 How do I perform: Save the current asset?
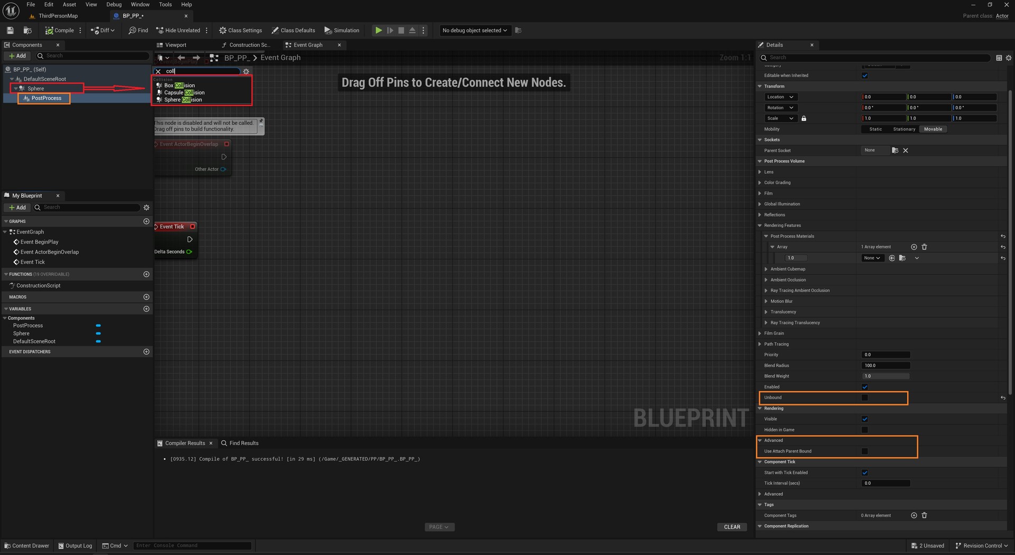10,30
